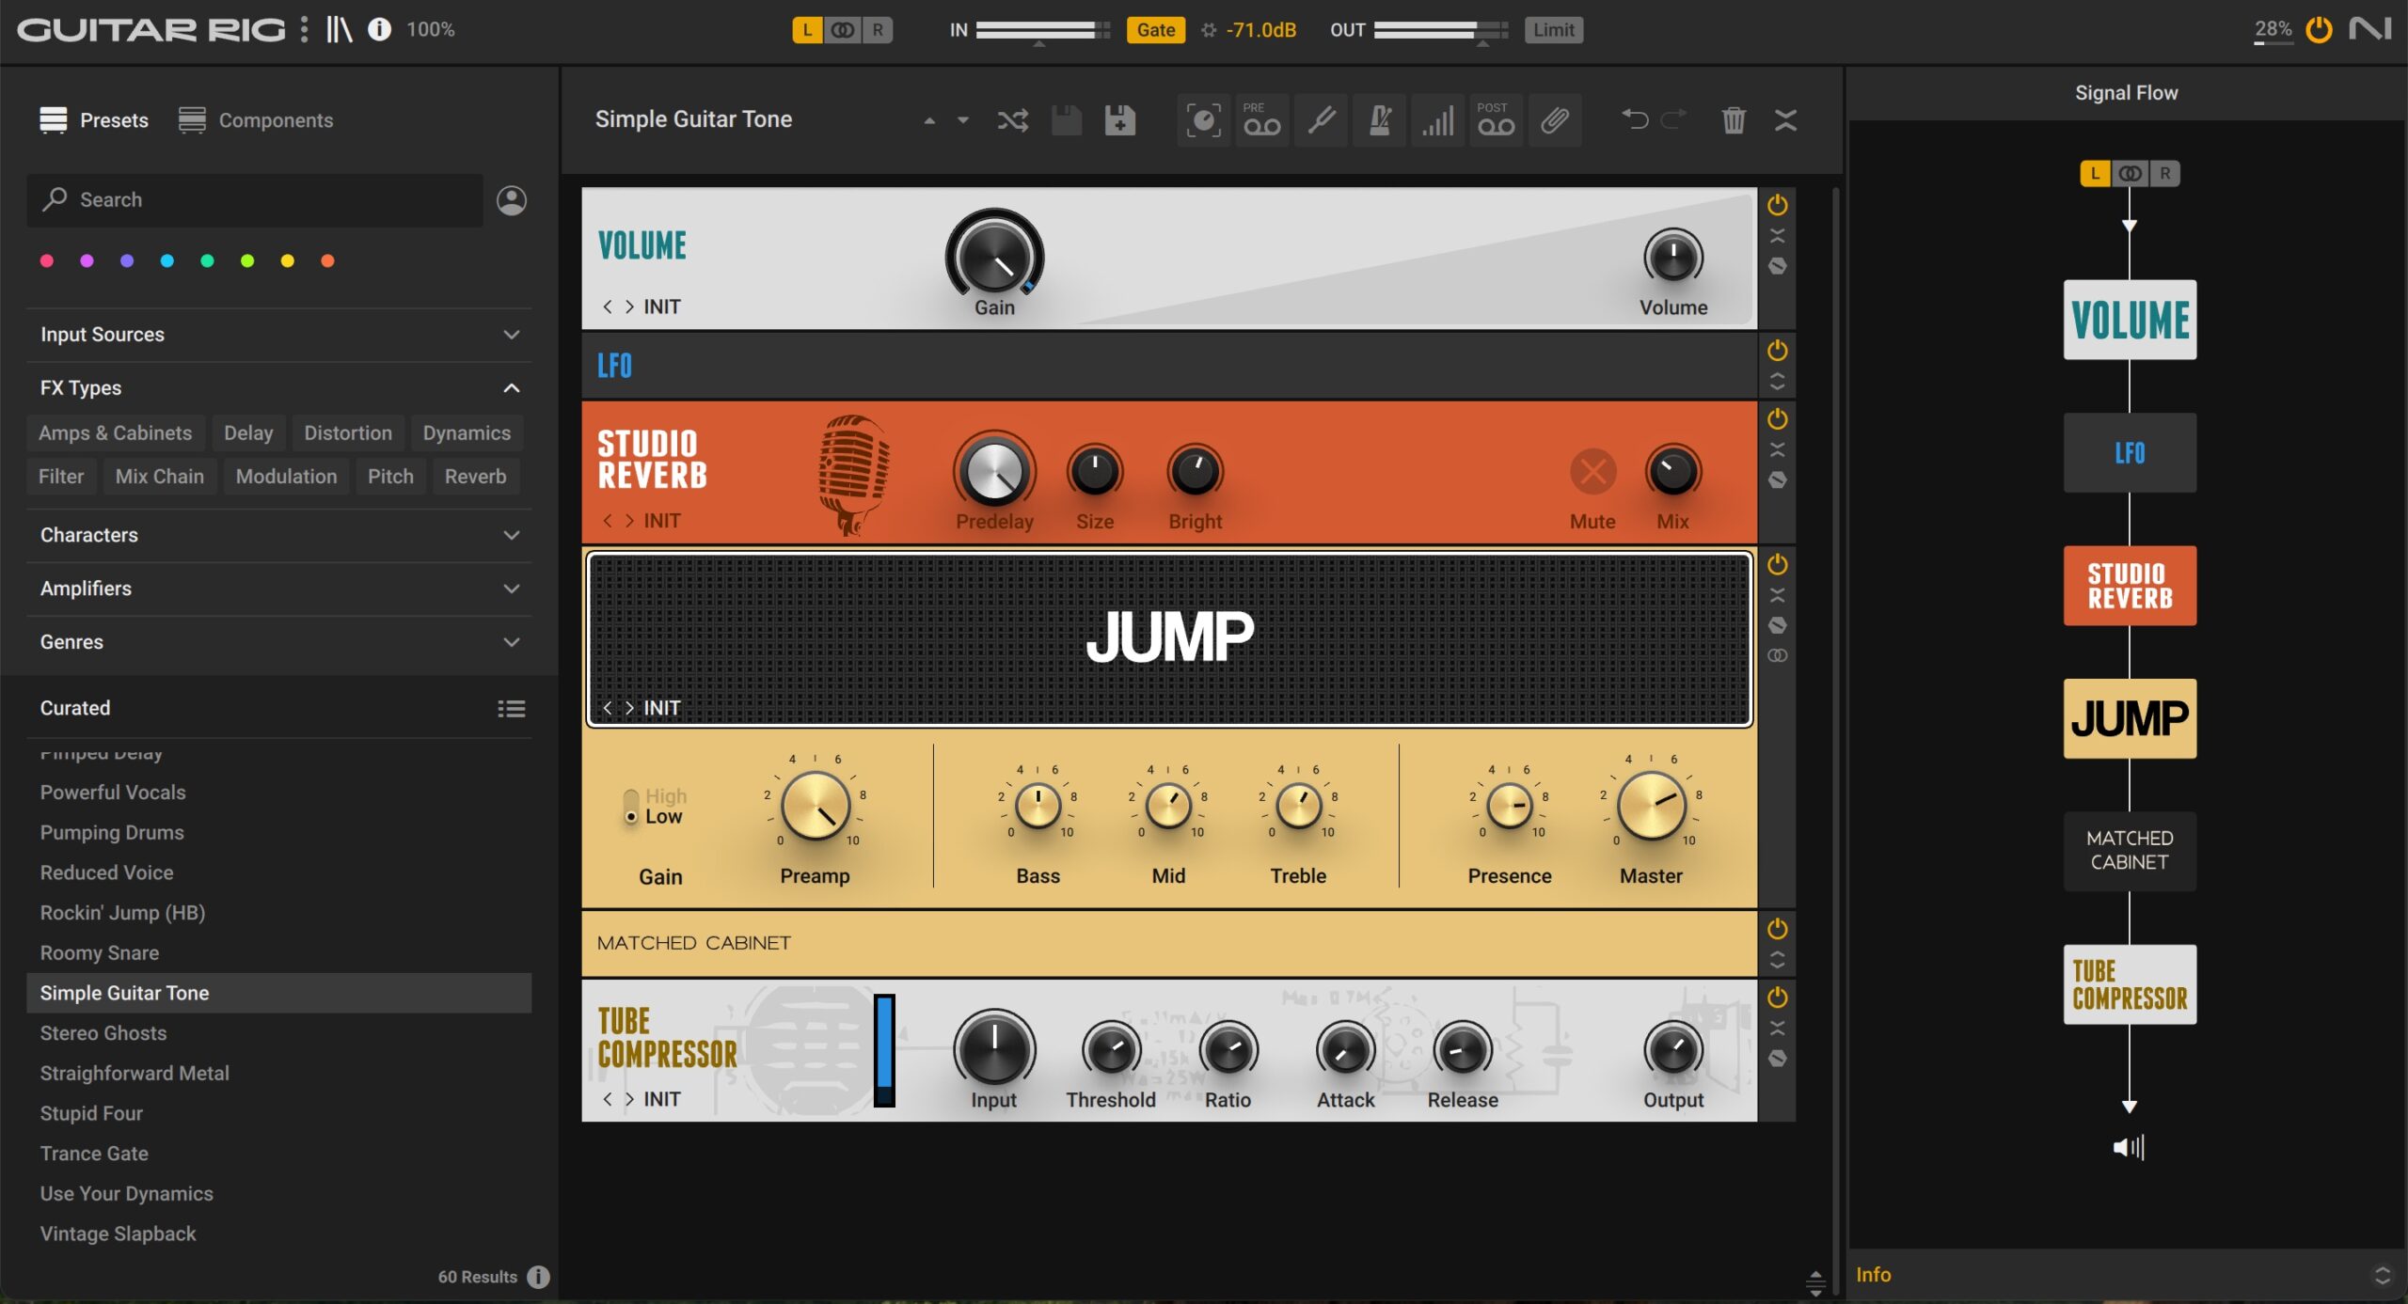Click the undo arrow icon
This screenshot has height=1304, width=2408.
click(1635, 119)
